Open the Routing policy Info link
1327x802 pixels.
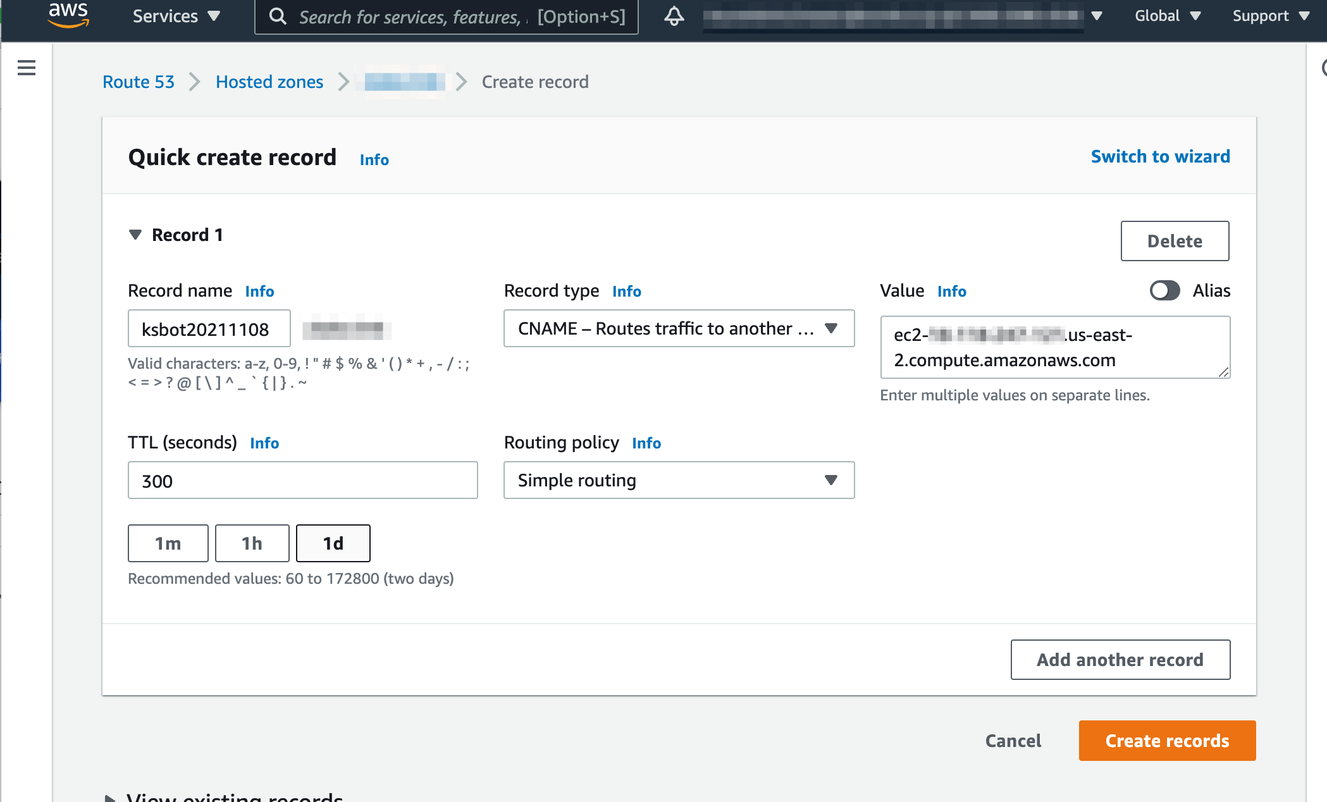[x=646, y=443]
